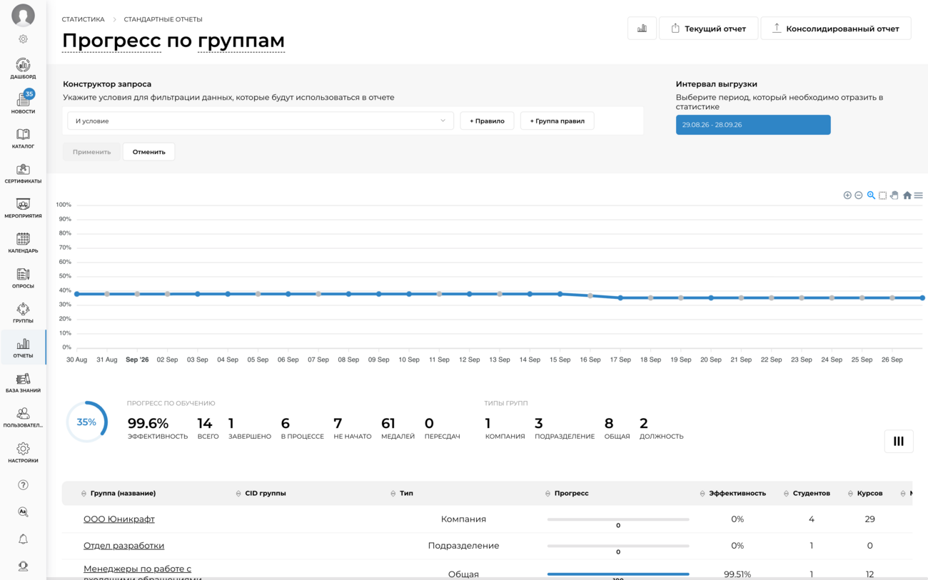
Task: Go to Каталог in sidebar
Action: 23,138
